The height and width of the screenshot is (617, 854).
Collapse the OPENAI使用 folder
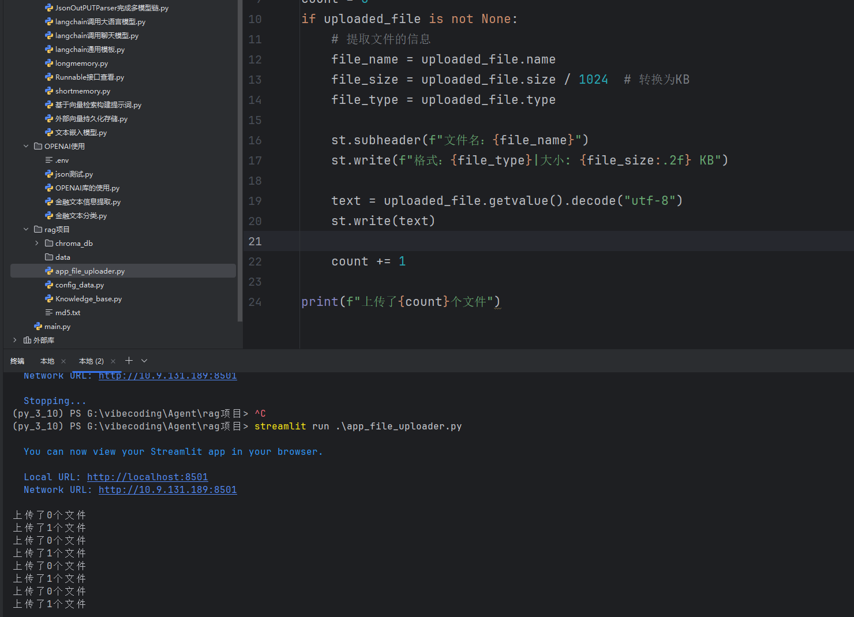pyautogui.click(x=26, y=147)
